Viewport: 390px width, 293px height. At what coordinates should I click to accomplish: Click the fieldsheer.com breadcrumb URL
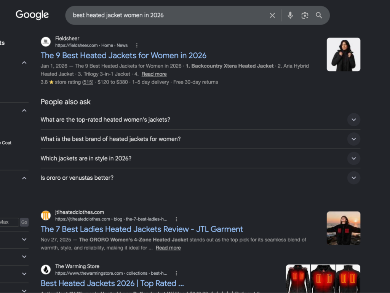(91, 45)
